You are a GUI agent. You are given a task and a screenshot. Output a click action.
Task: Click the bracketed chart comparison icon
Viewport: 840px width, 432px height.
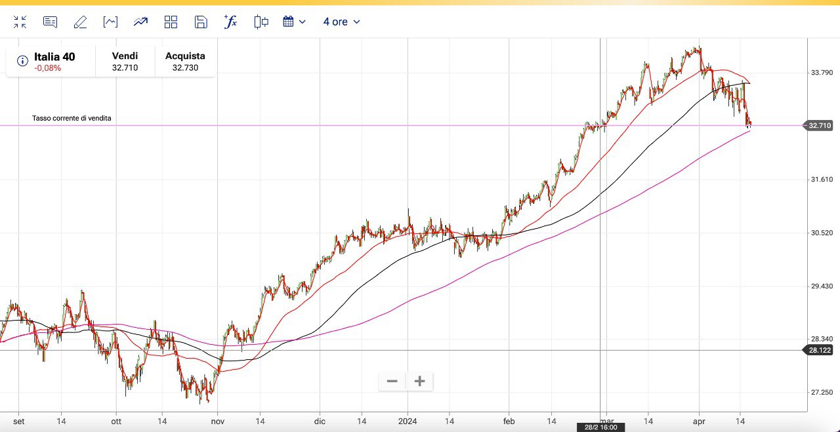pyautogui.click(x=110, y=22)
